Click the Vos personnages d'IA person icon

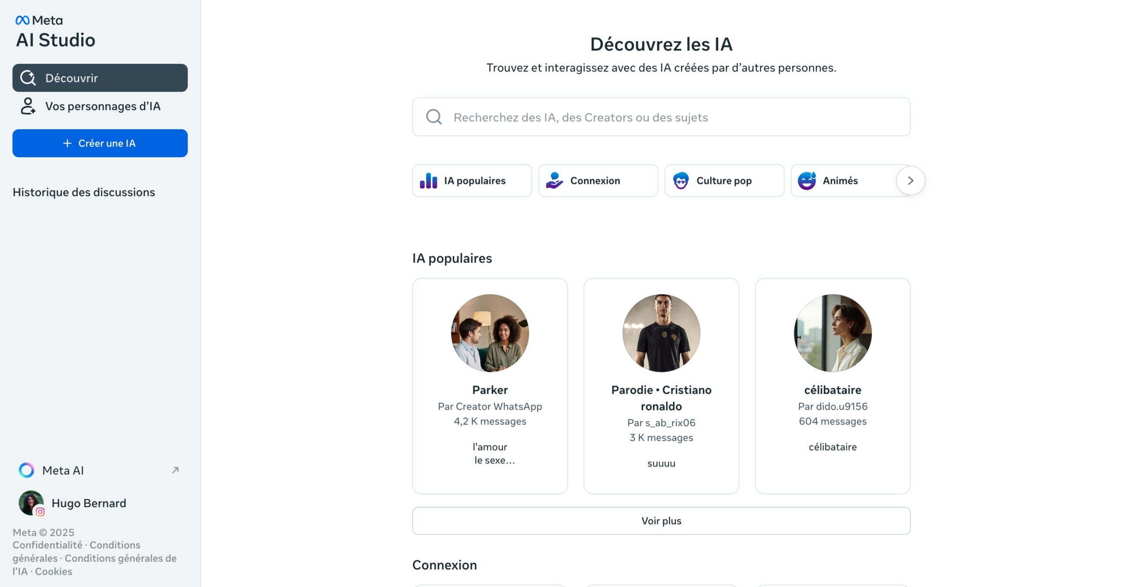28,106
